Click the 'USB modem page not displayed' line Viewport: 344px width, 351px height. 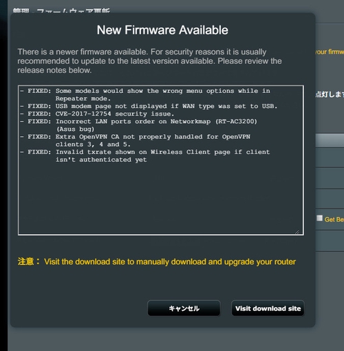pyautogui.click(x=149, y=106)
